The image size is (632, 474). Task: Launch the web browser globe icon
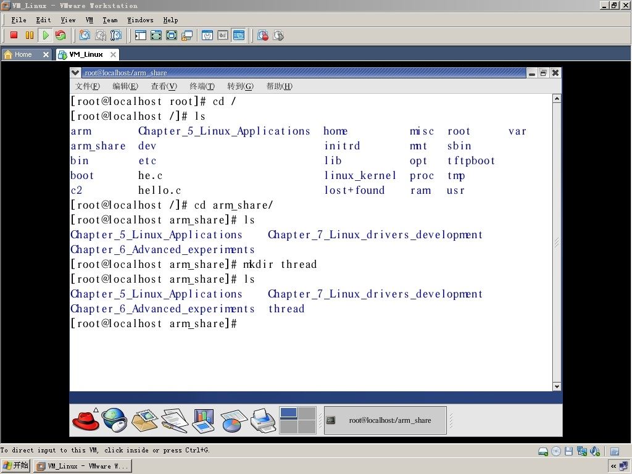pyautogui.click(x=114, y=420)
